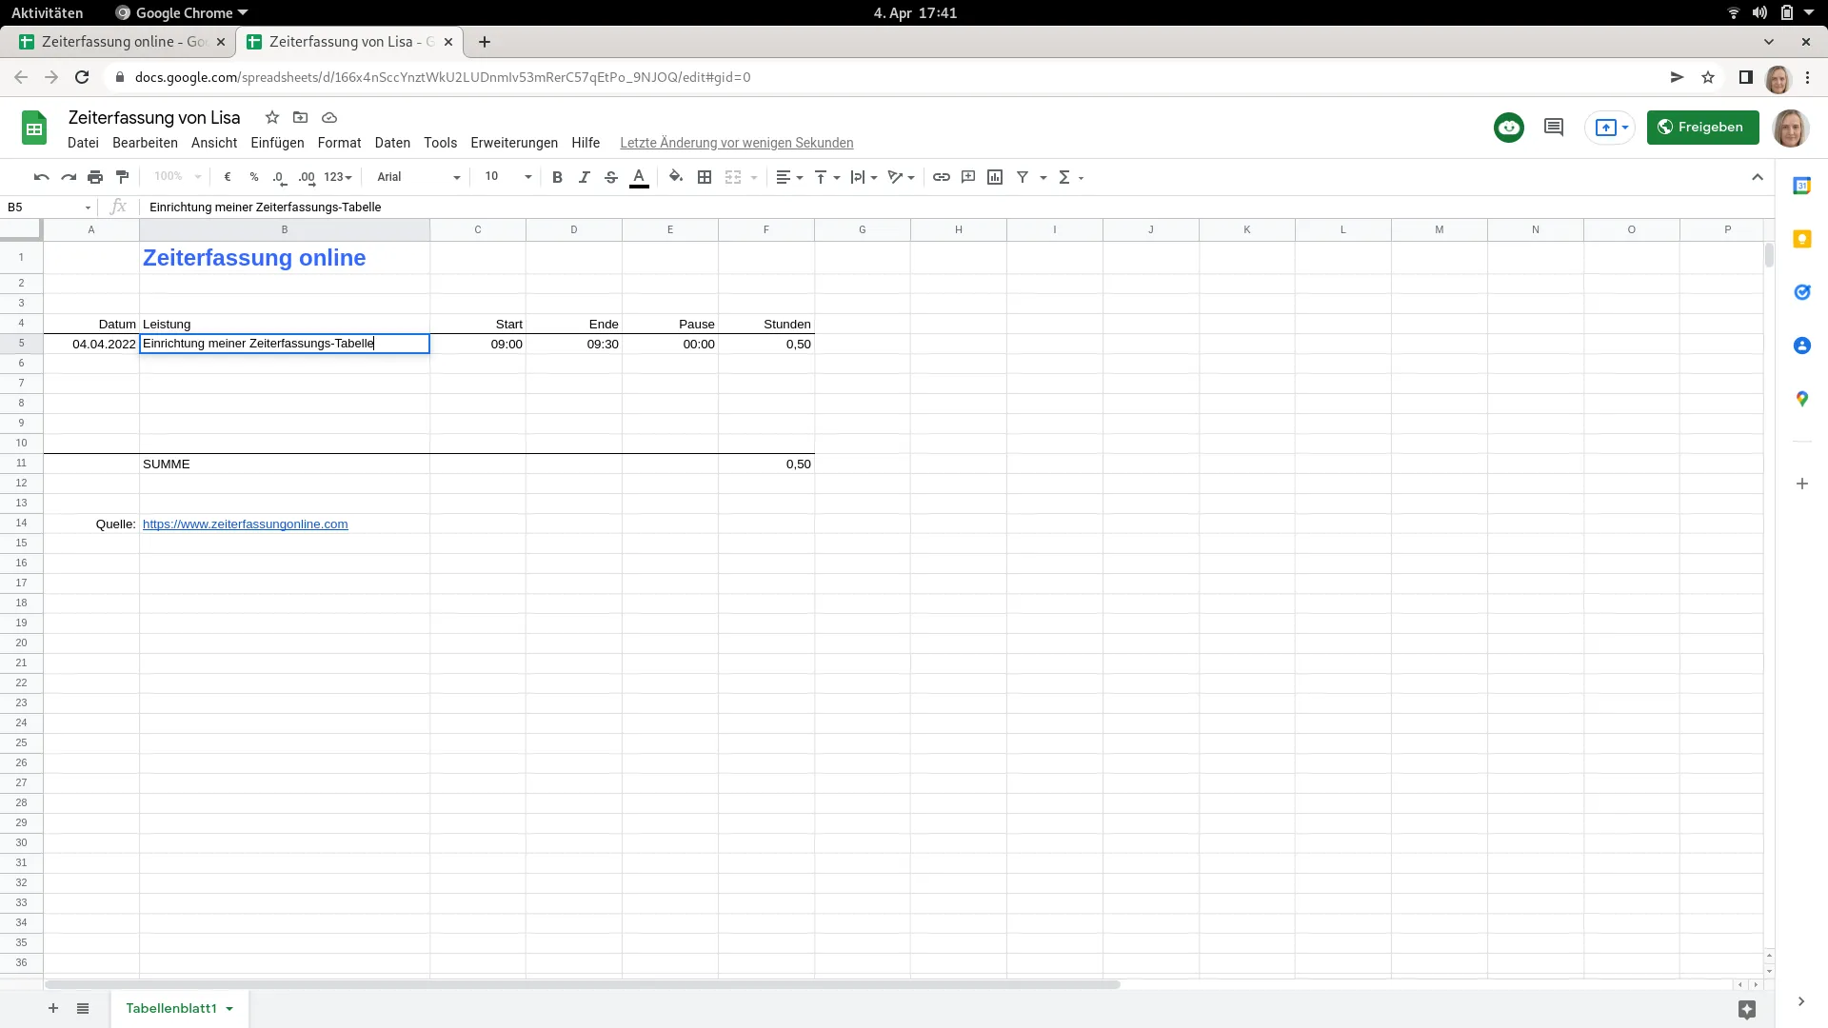Open the text color picker

click(x=639, y=177)
